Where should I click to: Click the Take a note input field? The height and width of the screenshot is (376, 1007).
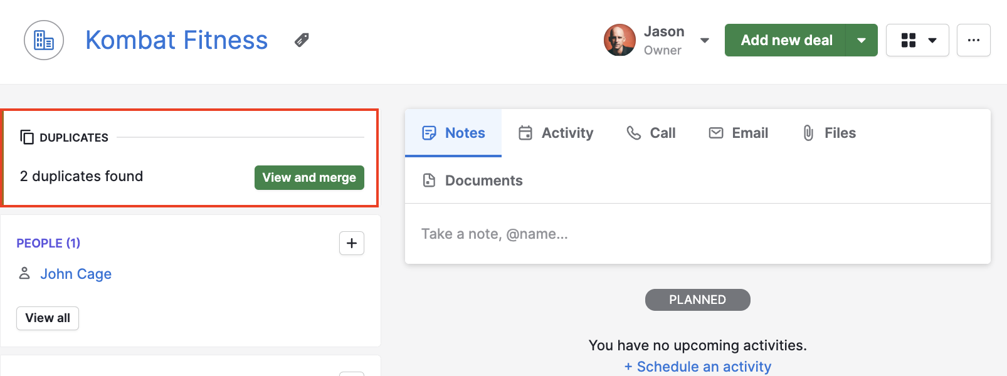698,234
